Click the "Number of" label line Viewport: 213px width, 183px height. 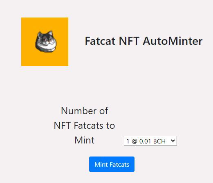85,111
